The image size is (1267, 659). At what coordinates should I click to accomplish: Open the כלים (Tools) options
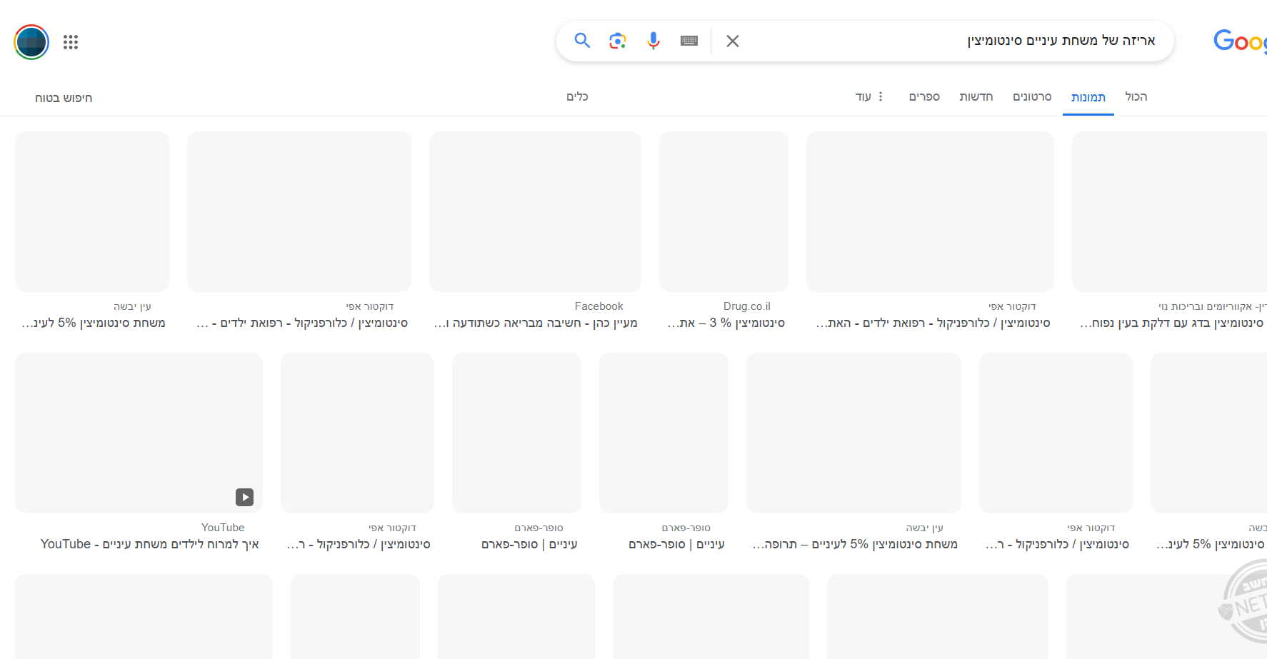pos(578,96)
